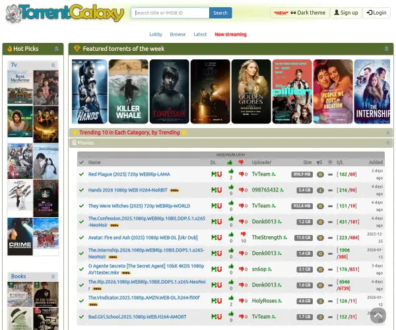Open uploader TvTeam on Red Plague row
The image size is (396, 330).
(261, 174)
